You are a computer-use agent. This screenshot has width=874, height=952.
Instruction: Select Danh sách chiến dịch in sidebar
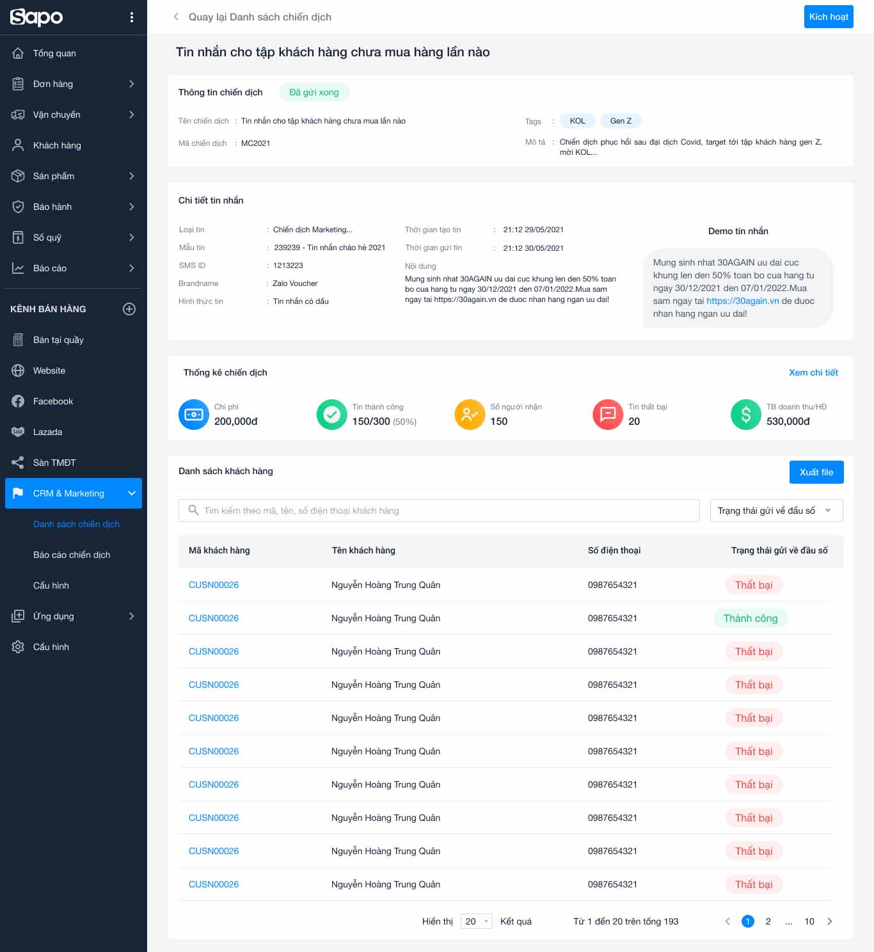(76, 524)
